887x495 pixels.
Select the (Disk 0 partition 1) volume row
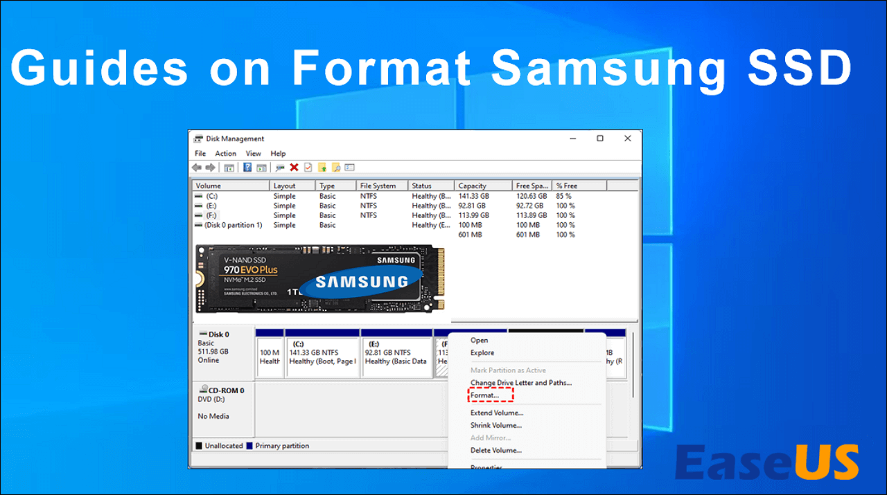tap(416, 226)
